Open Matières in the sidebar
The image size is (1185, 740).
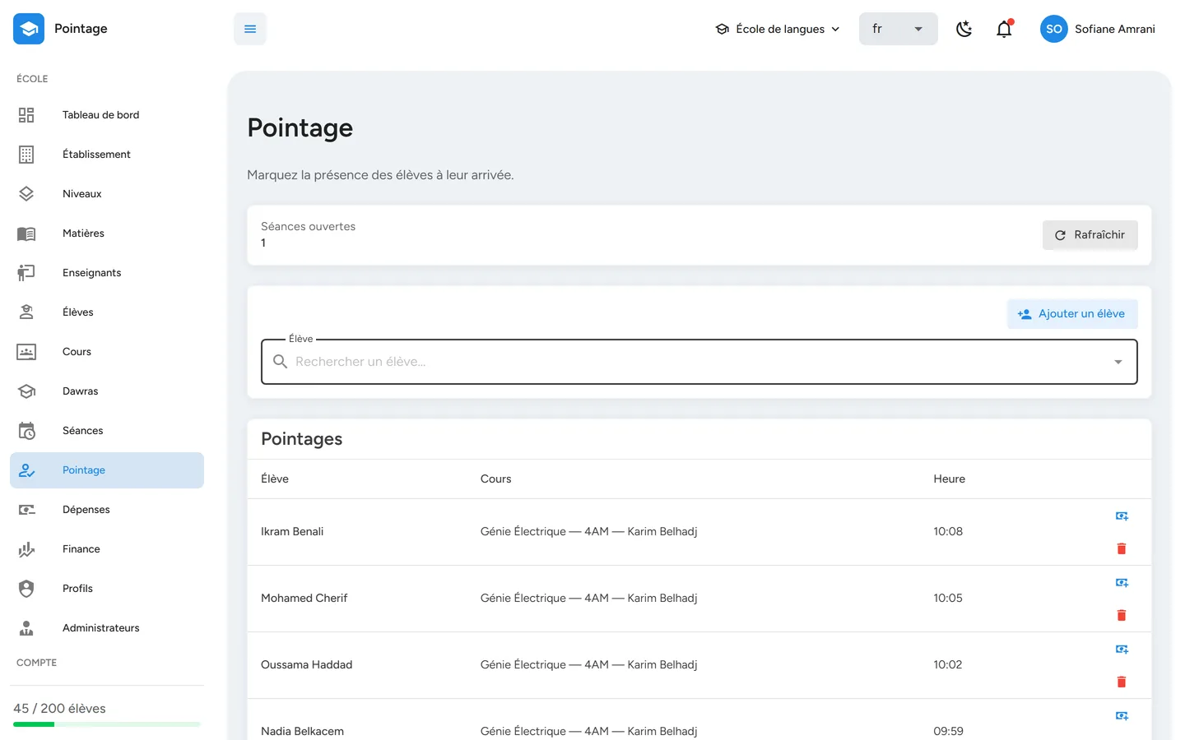[107, 234]
